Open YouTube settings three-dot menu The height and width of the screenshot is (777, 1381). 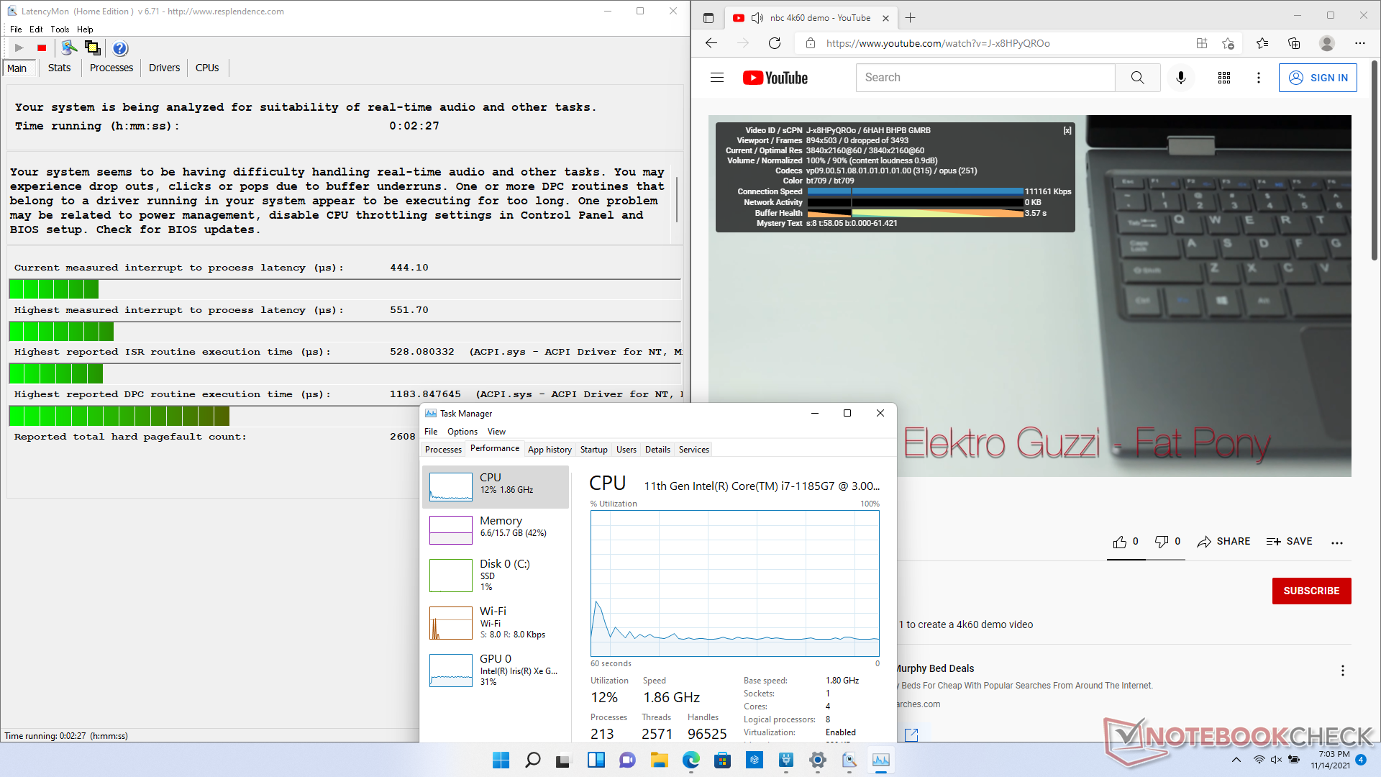pos(1258,78)
